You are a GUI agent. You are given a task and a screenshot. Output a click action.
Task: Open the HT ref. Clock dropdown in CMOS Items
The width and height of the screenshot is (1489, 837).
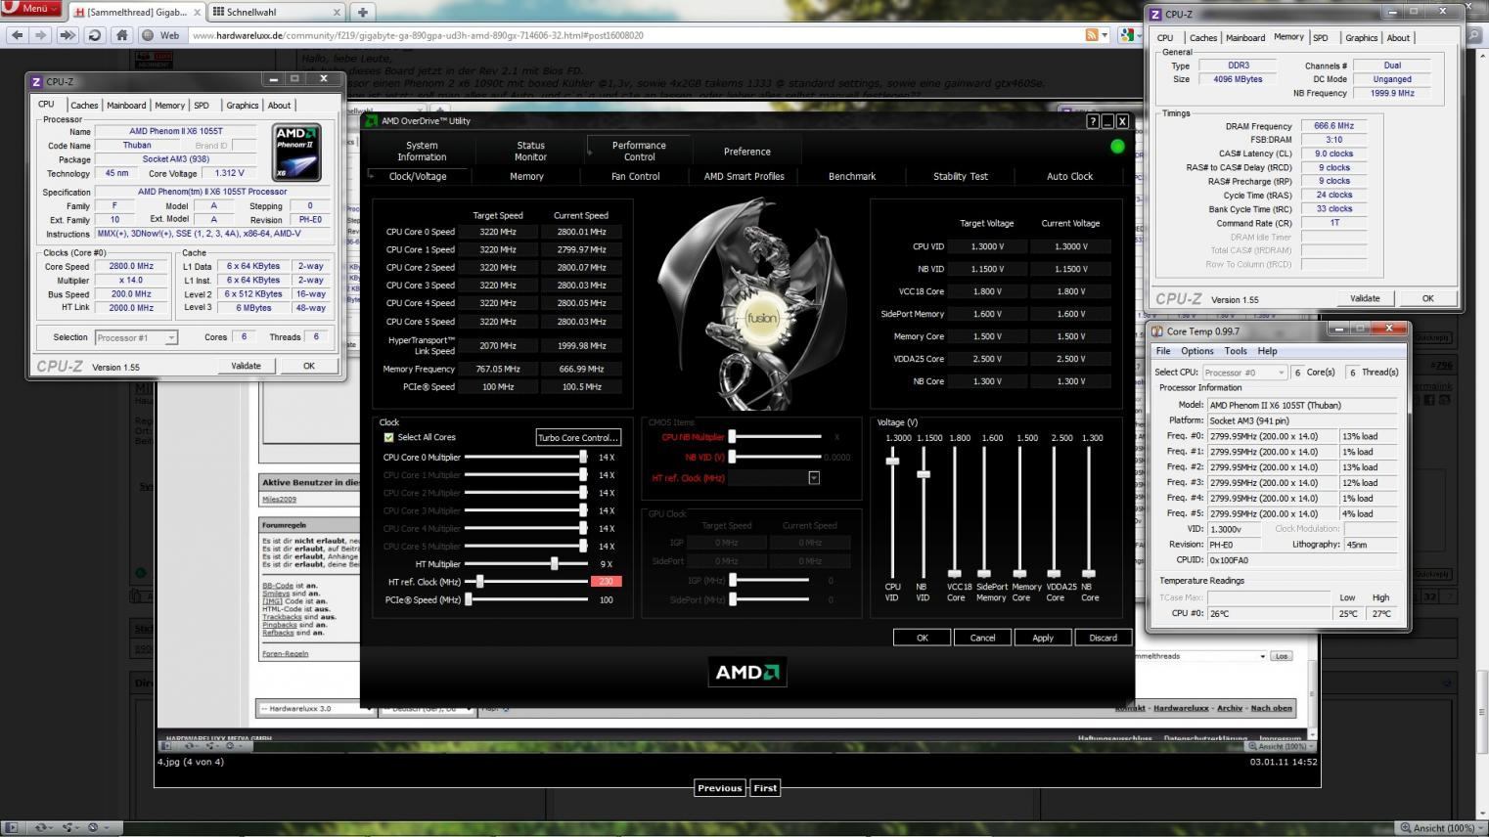[x=813, y=478]
